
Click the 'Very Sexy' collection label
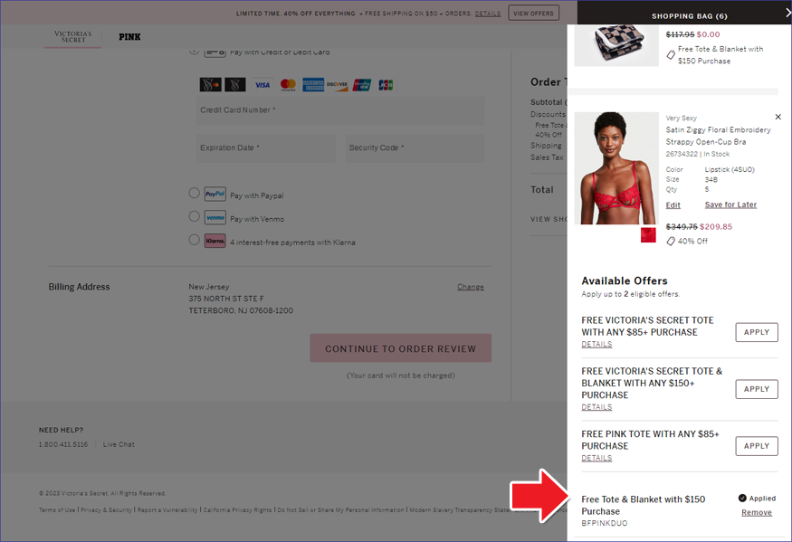[681, 119]
